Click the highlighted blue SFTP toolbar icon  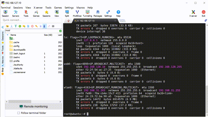click(x=45, y=26)
